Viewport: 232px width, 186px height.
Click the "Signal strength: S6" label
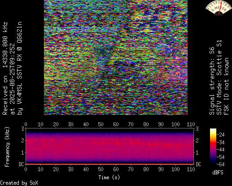pyautogui.click(x=212, y=81)
